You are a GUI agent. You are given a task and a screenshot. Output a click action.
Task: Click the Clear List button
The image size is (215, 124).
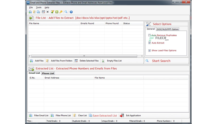pos(80,115)
